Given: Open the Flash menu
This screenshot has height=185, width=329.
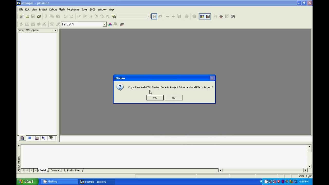Looking at the screenshot, I should (x=62, y=10).
